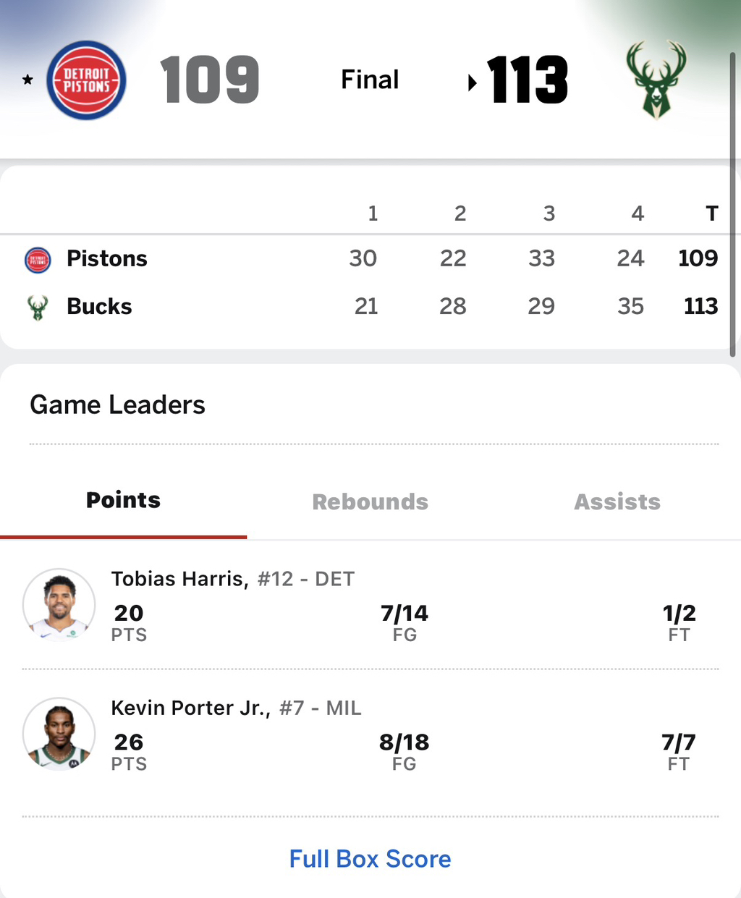Tap the Tobias Harris player name

[179, 579]
